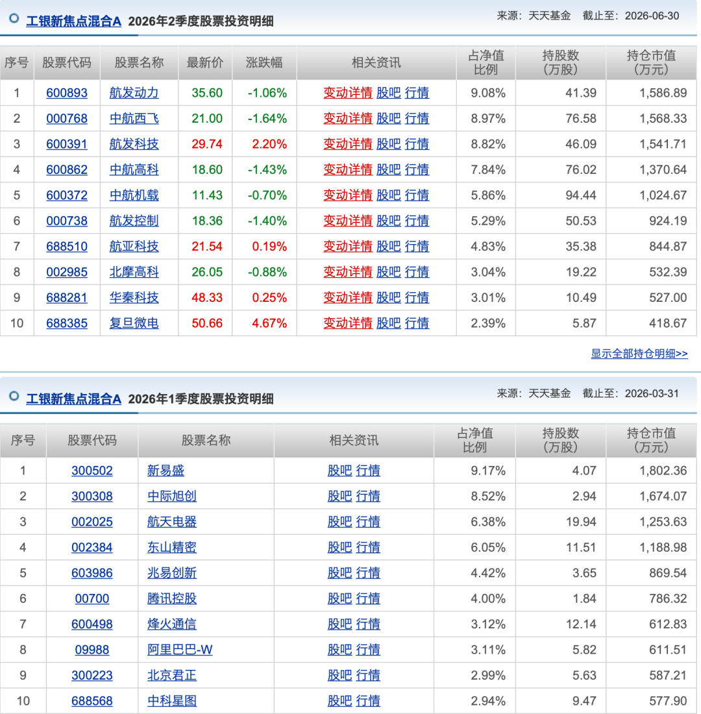Open stock code 600391
This screenshot has height=714, width=701.
pyautogui.click(x=66, y=144)
